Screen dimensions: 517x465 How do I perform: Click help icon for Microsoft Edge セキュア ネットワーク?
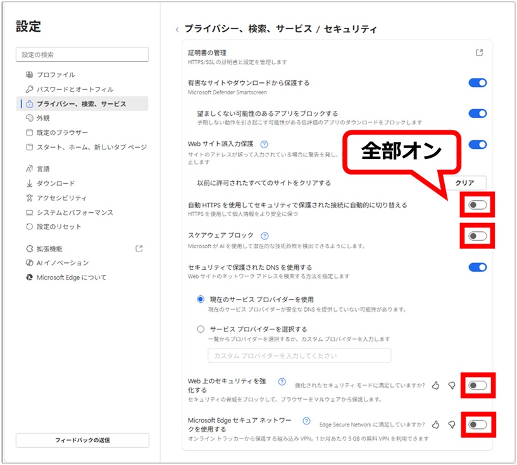(x=306, y=421)
